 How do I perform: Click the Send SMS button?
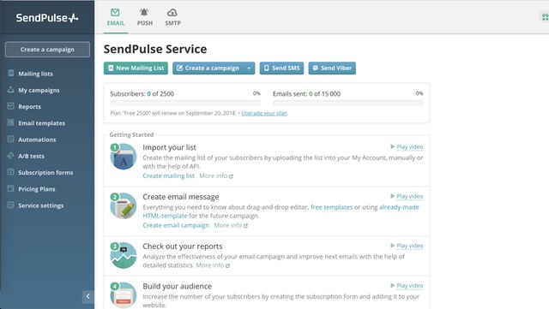281,68
